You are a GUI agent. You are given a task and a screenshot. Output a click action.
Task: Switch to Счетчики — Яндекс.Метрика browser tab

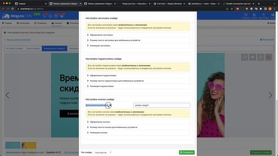pos(169,3)
